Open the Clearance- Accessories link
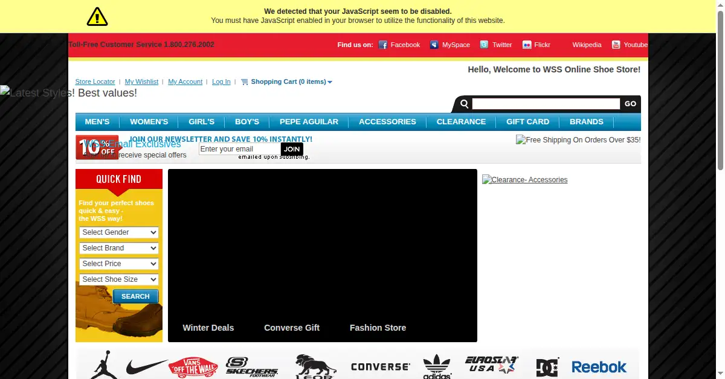 [524, 180]
